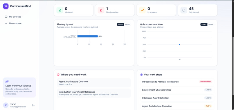Click the 1 Need practice count
This screenshot has height=110, width=234.
(x=107, y=9)
